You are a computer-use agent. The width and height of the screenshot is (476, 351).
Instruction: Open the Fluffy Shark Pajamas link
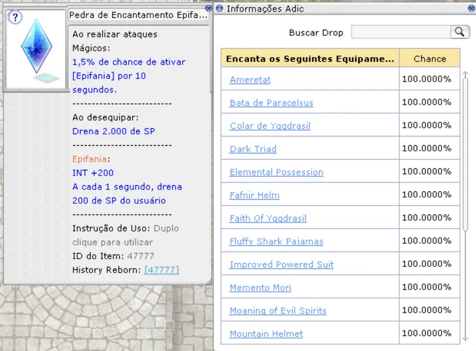[276, 241]
